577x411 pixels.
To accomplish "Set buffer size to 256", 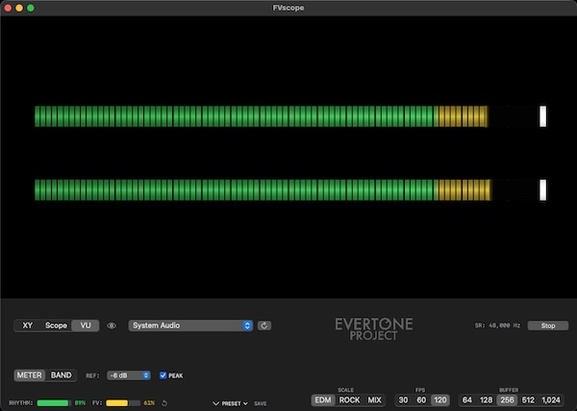I will click(507, 400).
